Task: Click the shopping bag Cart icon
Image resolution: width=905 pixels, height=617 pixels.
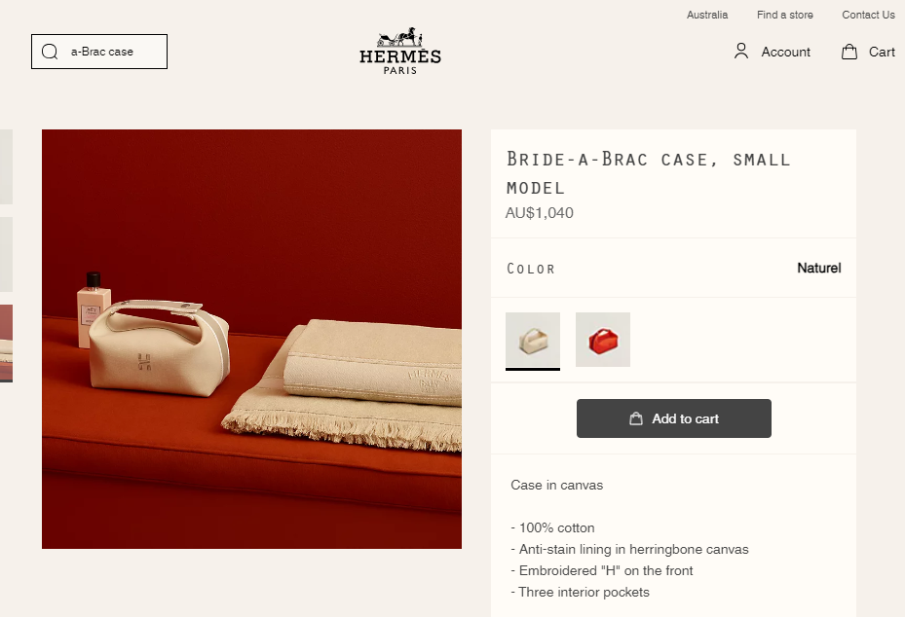Action: (849, 52)
